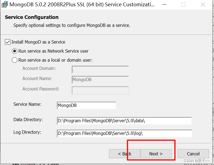214x165 pixels.
Task: Click the Service Configuration heading
Action: 32,17
